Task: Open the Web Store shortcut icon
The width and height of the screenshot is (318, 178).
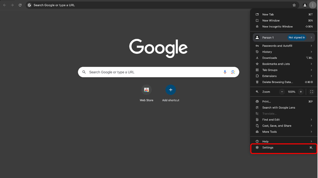Action: [146, 90]
